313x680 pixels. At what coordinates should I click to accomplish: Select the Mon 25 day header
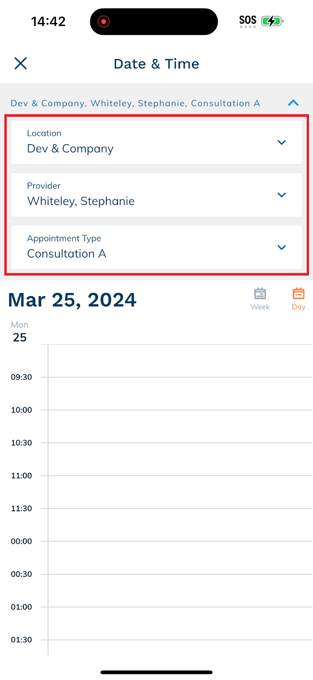pyautogui.click(x=20, y=332)
